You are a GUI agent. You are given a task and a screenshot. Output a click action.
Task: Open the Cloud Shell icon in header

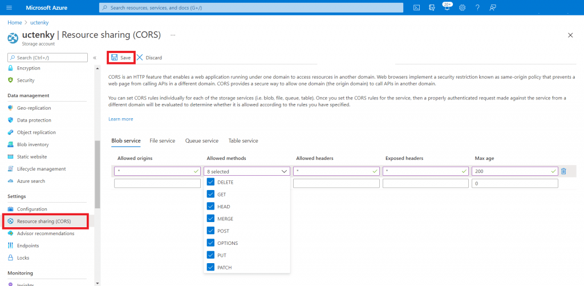click(x=417, y=7)
